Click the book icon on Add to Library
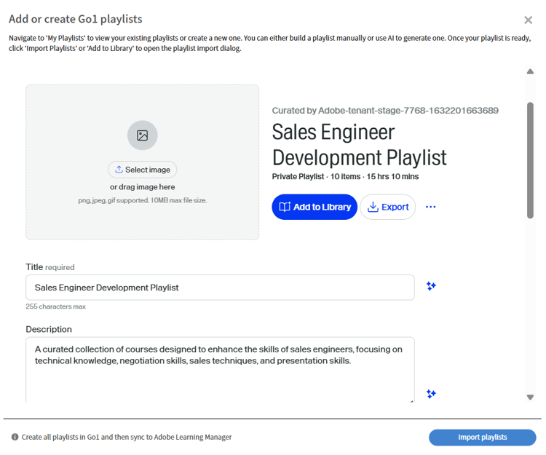Image resolution: width=546 pixels, height=455 pixels. 285,207
